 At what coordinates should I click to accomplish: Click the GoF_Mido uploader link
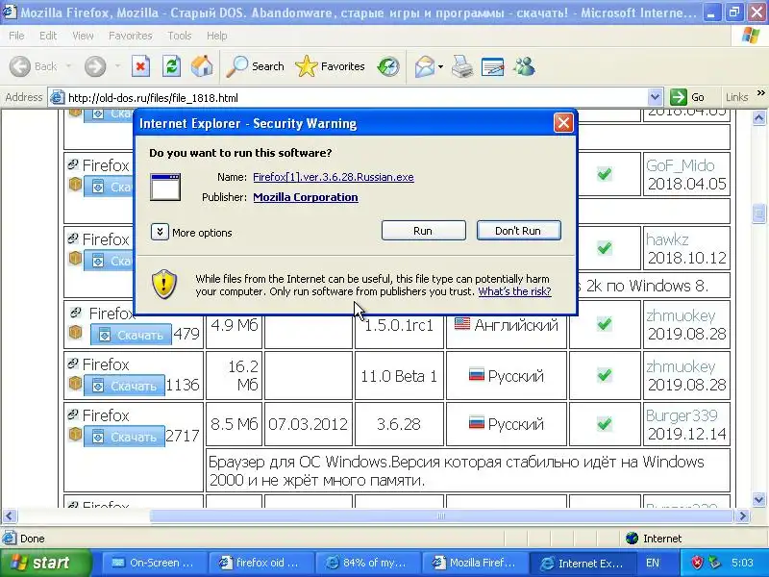tap(681, 165)
